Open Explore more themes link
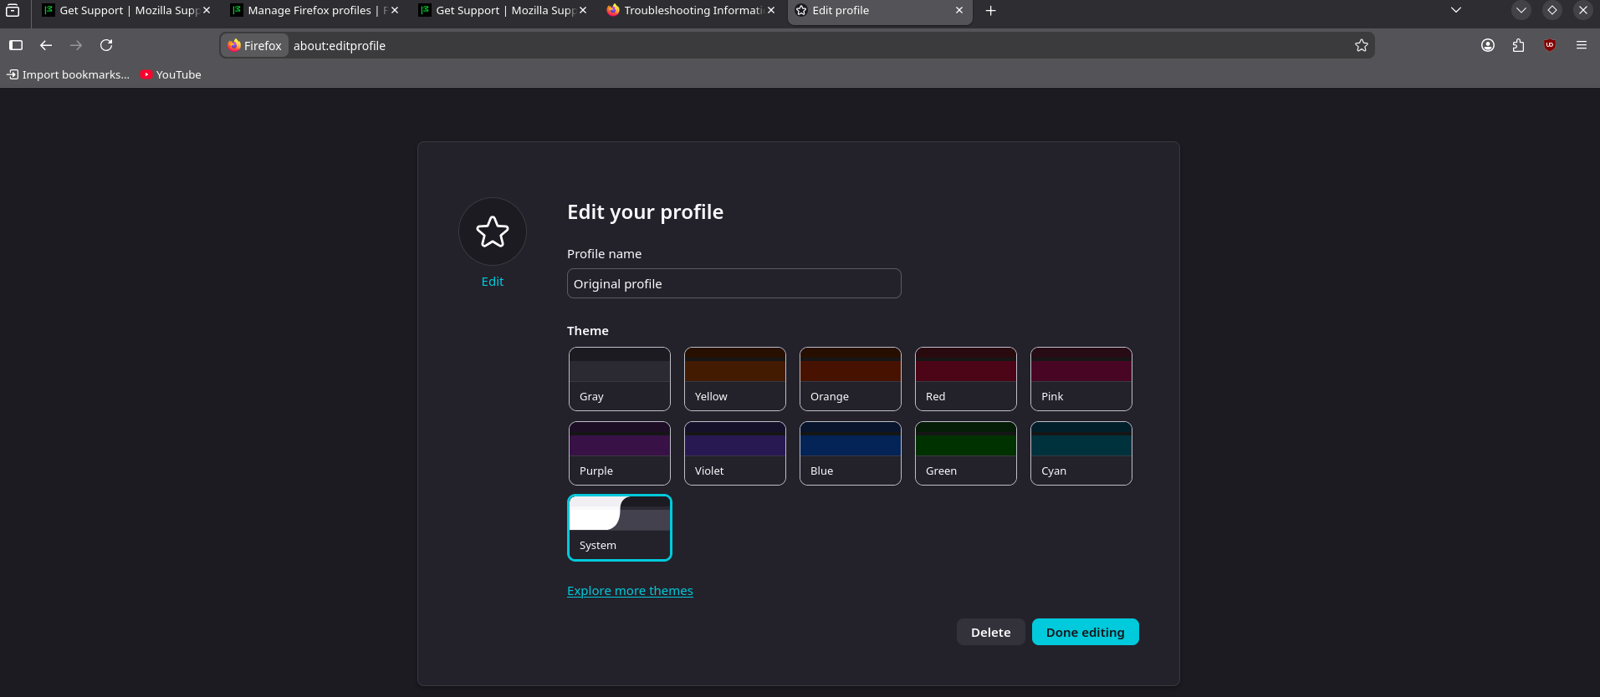The image size is (1600, 697). (x=630, y=591)
